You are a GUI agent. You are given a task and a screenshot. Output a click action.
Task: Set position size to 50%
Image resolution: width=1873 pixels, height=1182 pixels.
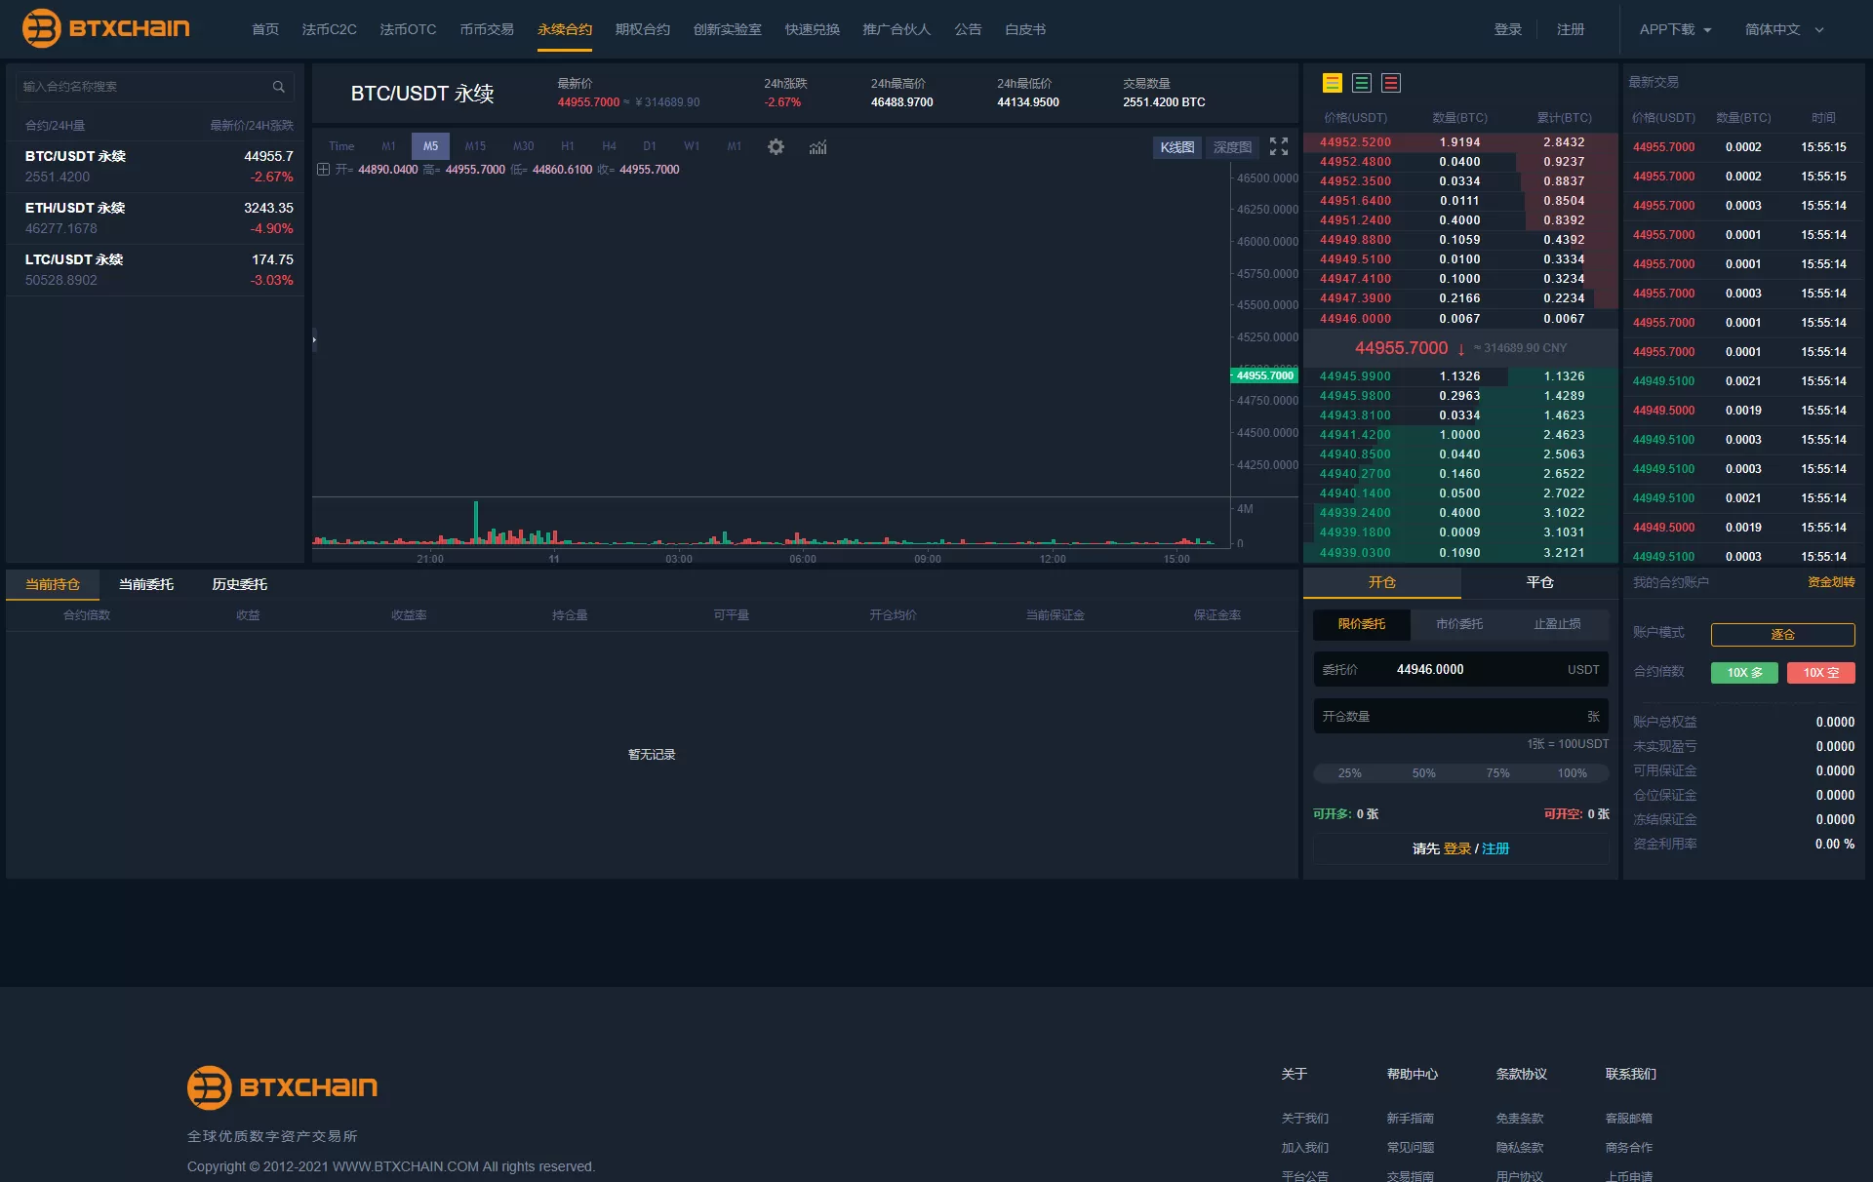click(1423, 773)
